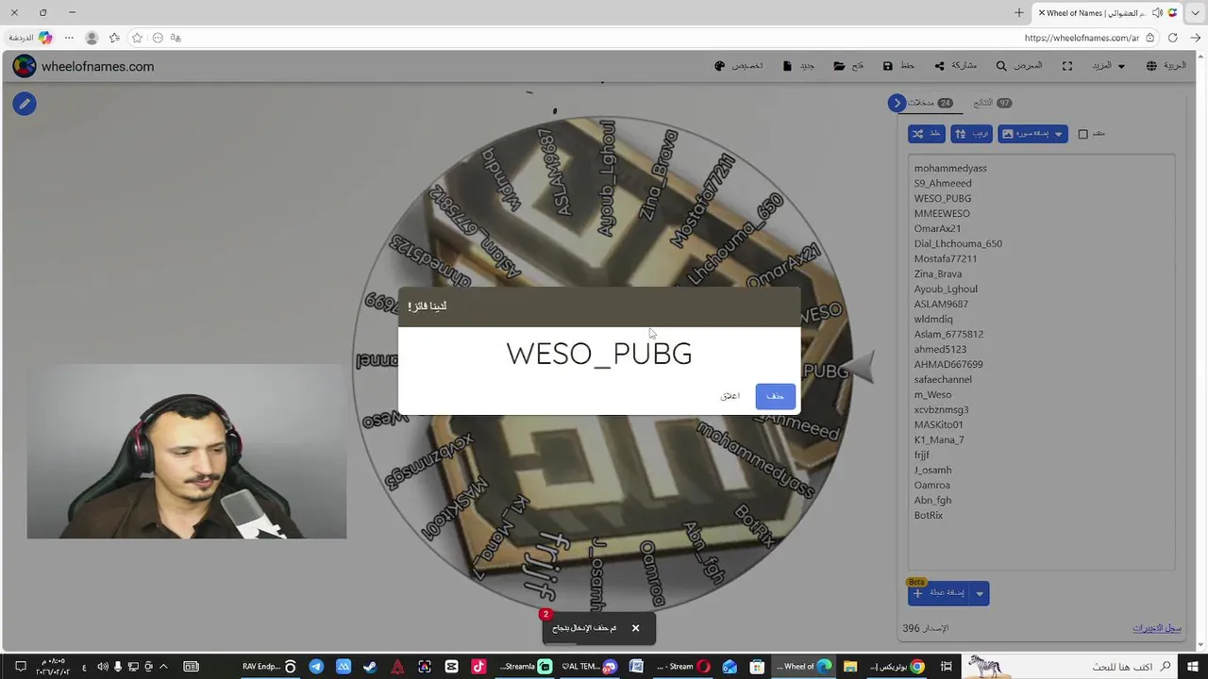Open Chrome from the taskbar
The height and width of the screenshot is (679, 1208).
point(916,666)
